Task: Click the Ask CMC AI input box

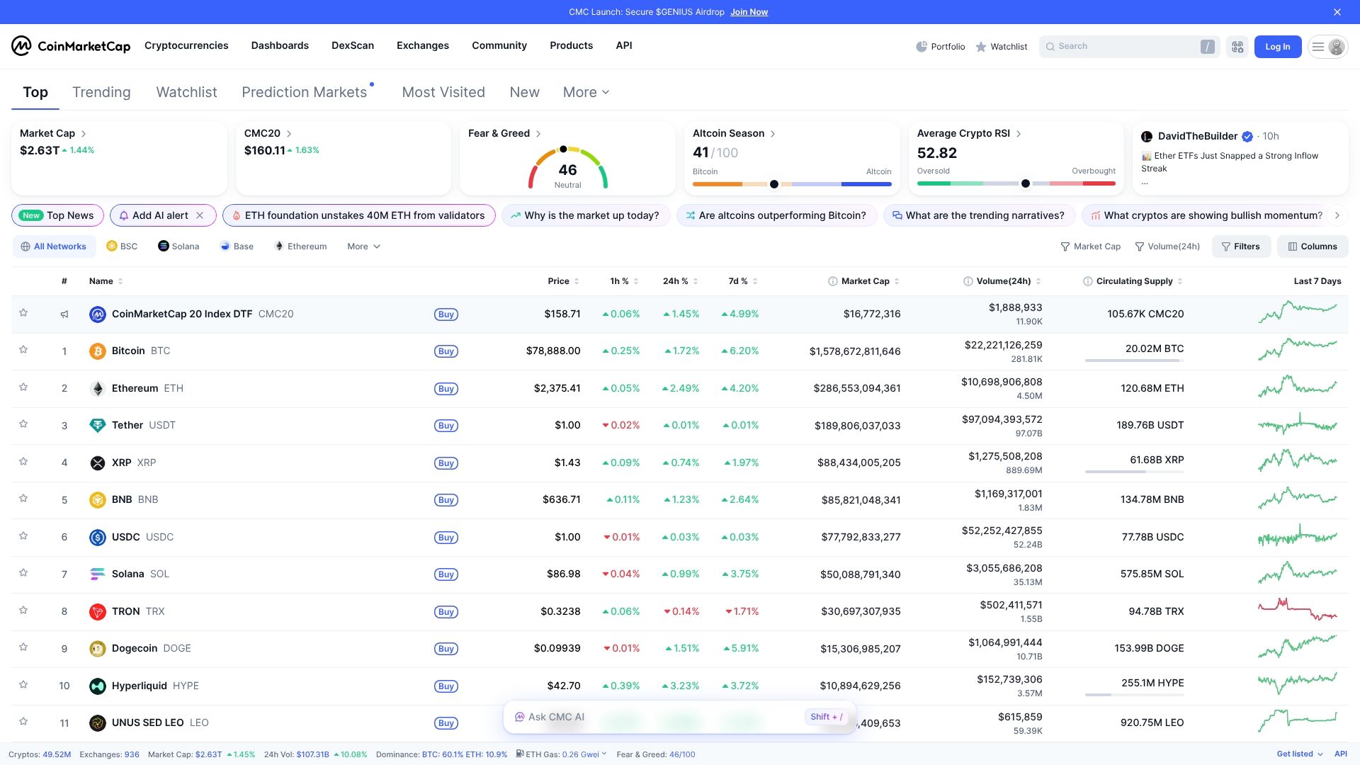Action: tap(680, 717)
